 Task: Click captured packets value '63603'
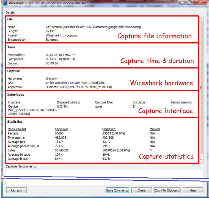click(x=59, y=133)
